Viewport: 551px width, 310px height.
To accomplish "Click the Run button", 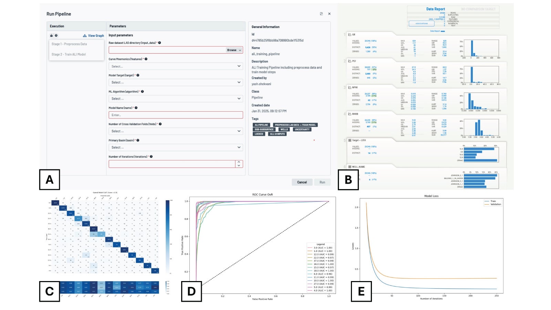I will point(322,182).
